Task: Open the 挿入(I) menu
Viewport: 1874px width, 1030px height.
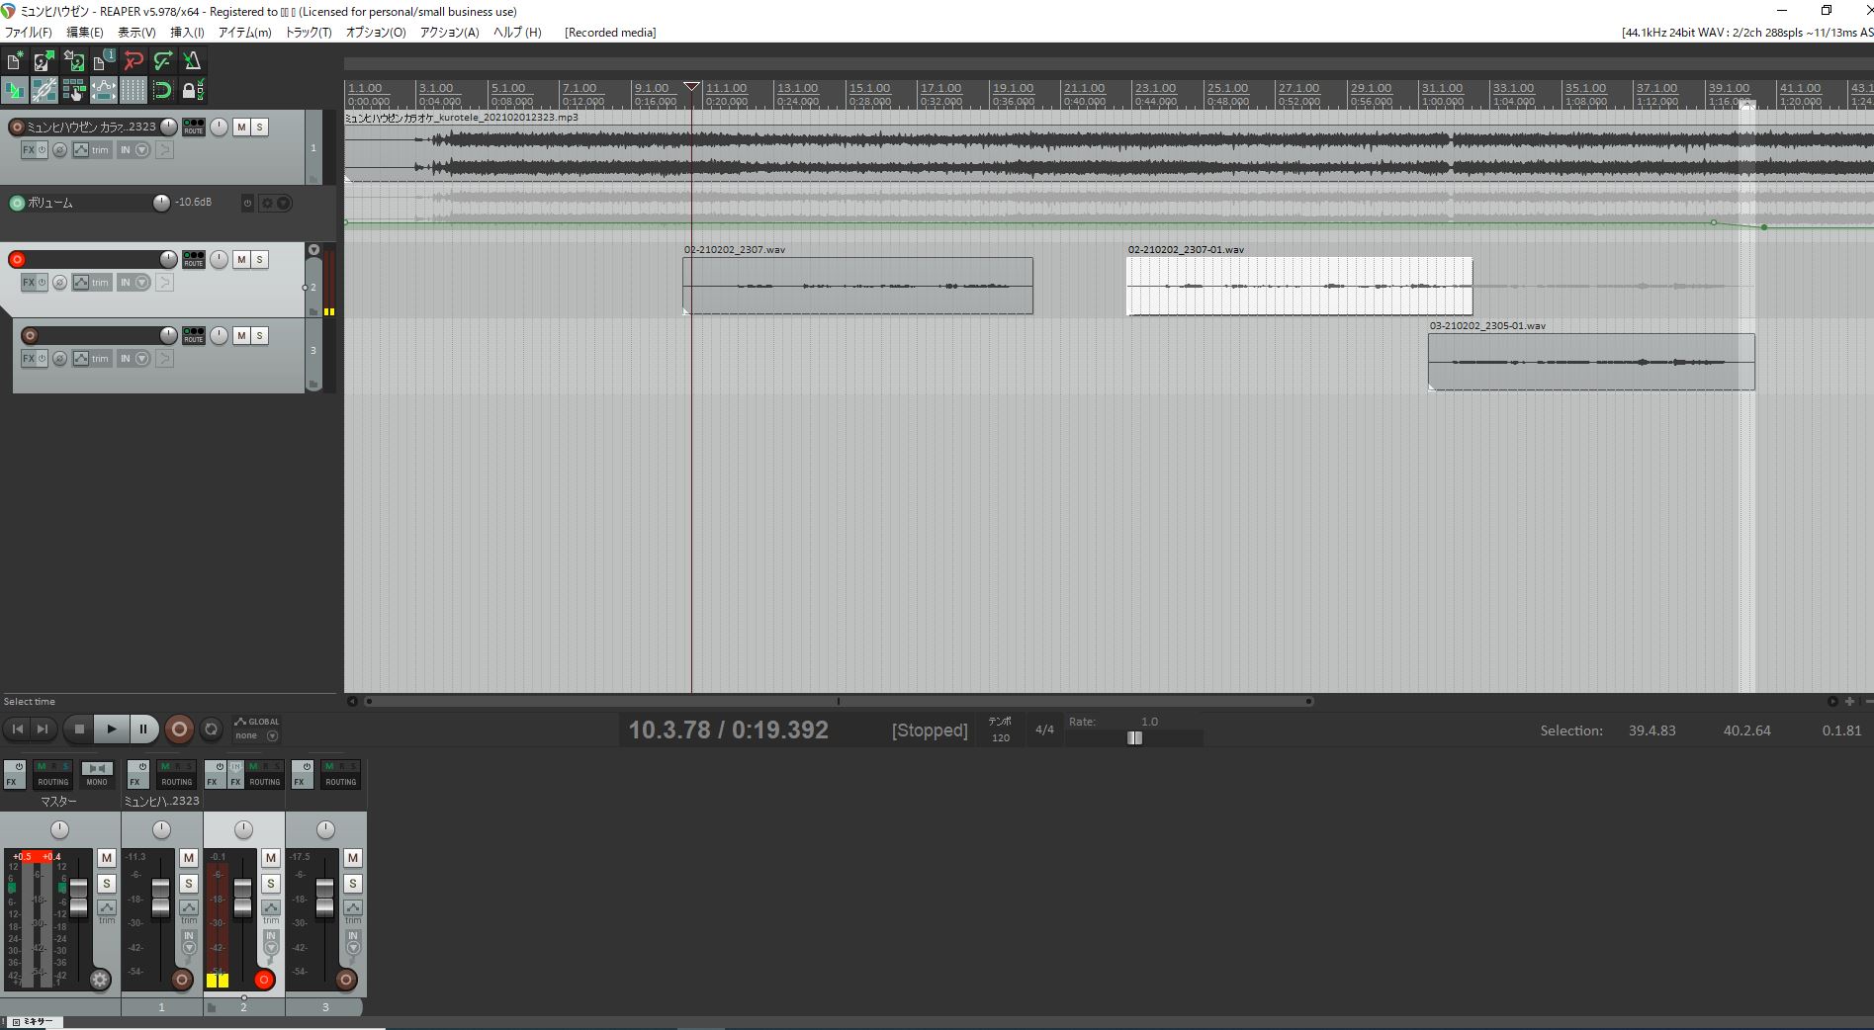Action: [187, 33]
